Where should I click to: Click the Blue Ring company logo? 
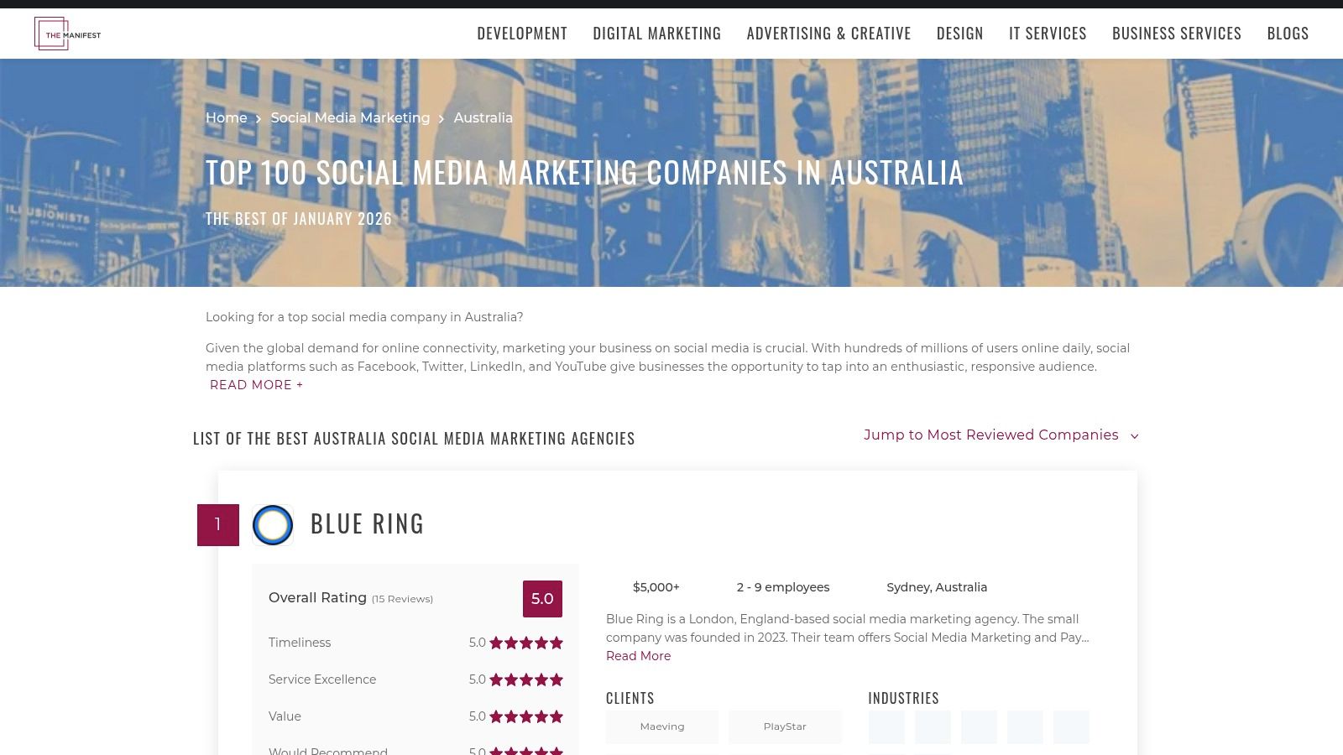272,524
